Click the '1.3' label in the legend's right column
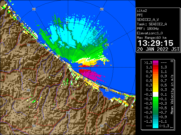181x135 pixels. (x=164, y=67)
